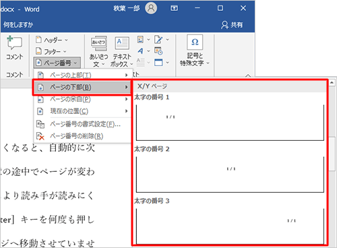Open the フッター (Footer) dropdown

pos(51,51)
